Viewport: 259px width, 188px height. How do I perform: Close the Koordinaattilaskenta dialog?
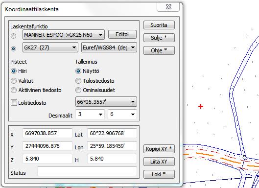(x=168, y=7)
